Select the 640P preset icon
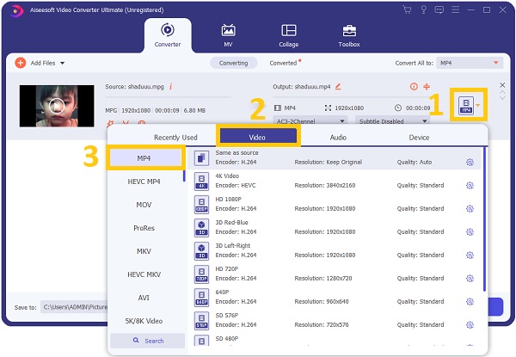Screen dimensions: 516x357 click(x=201, y=298)
